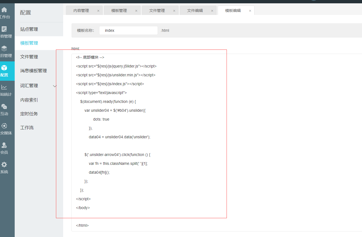
Task: Open 网站统计 via the line chart icon
Action: click(x=4, y=87)
